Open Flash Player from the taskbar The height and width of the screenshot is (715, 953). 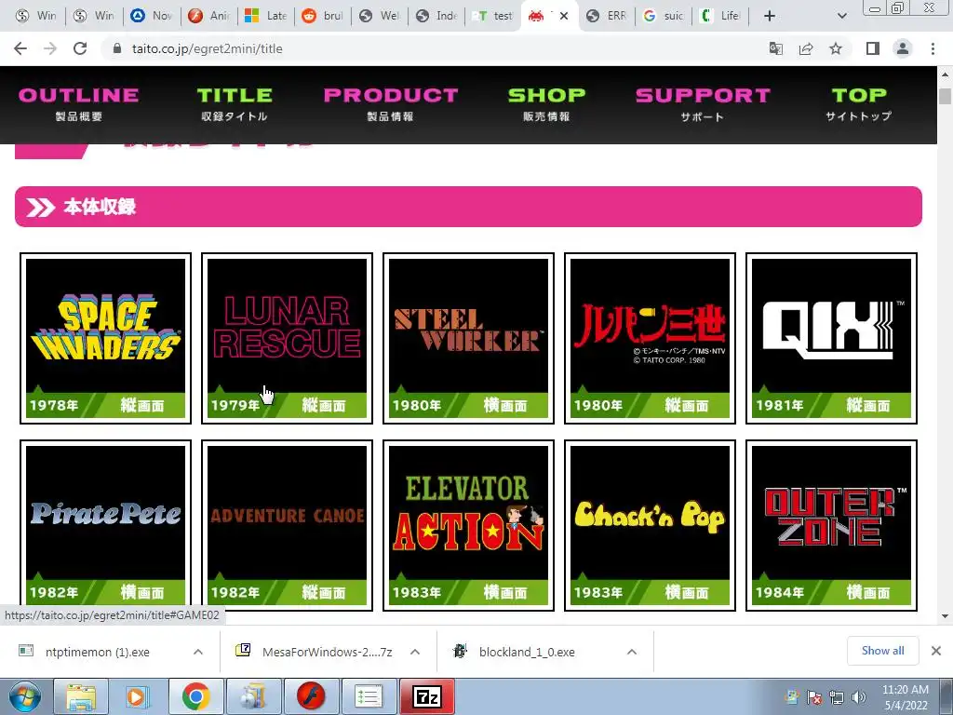coord(311,696)
